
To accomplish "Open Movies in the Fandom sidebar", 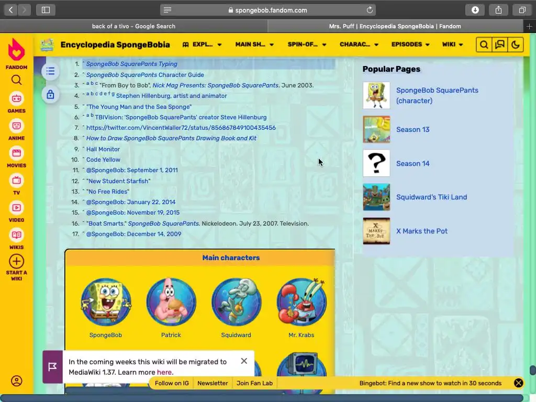I will [16, 157].
